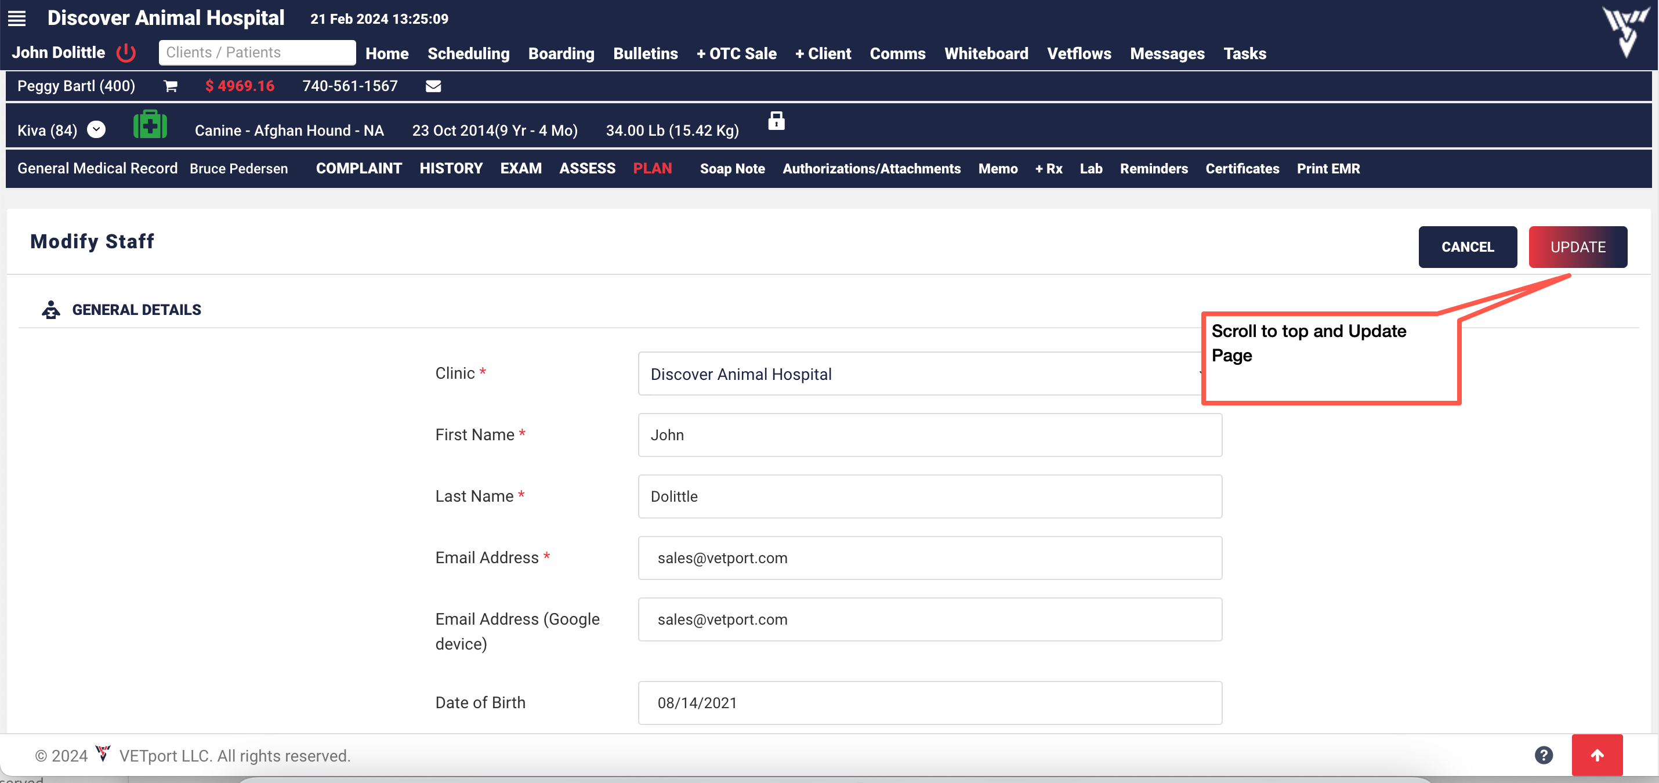Click the Clients / Patients search field
This screenshot has height=783, width=1659.
[257, 53]
